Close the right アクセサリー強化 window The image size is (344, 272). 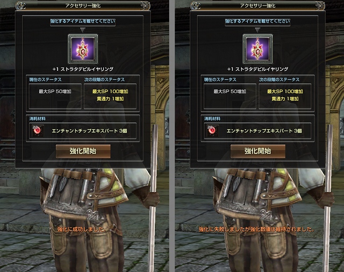(320, 6)
